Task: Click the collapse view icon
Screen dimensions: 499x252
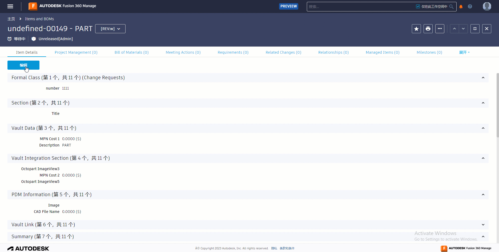Action: [475, 29]
